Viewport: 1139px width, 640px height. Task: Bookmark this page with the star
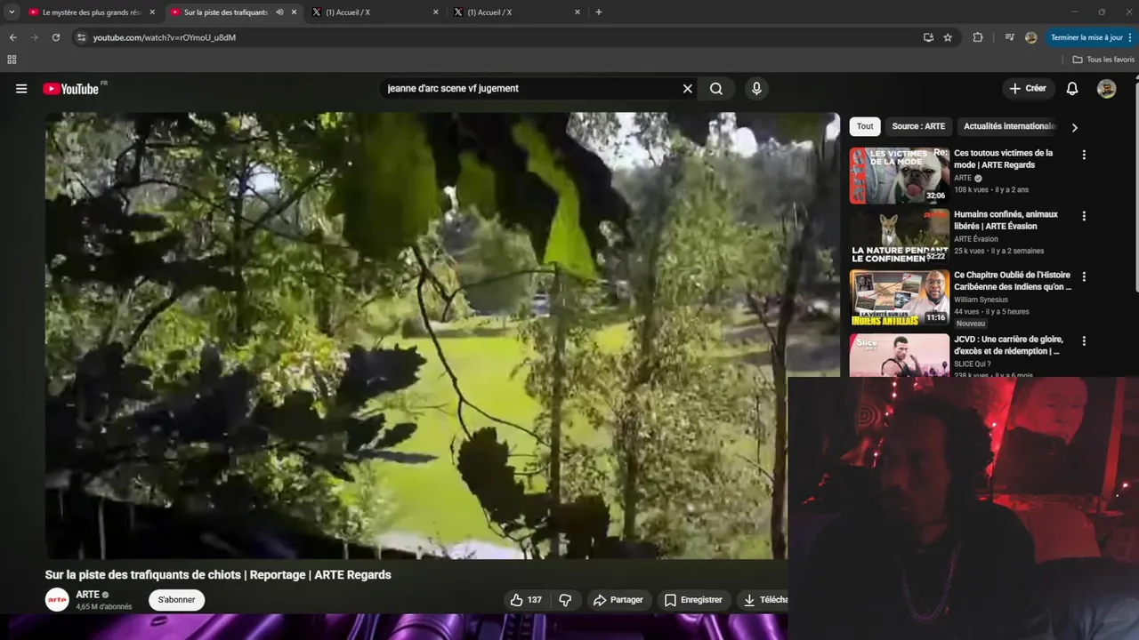[x=948, y=37]
